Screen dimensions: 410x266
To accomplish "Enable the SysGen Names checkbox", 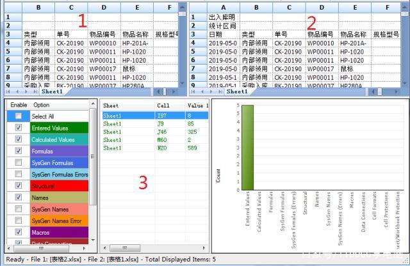I will click(x=19, y=209).
